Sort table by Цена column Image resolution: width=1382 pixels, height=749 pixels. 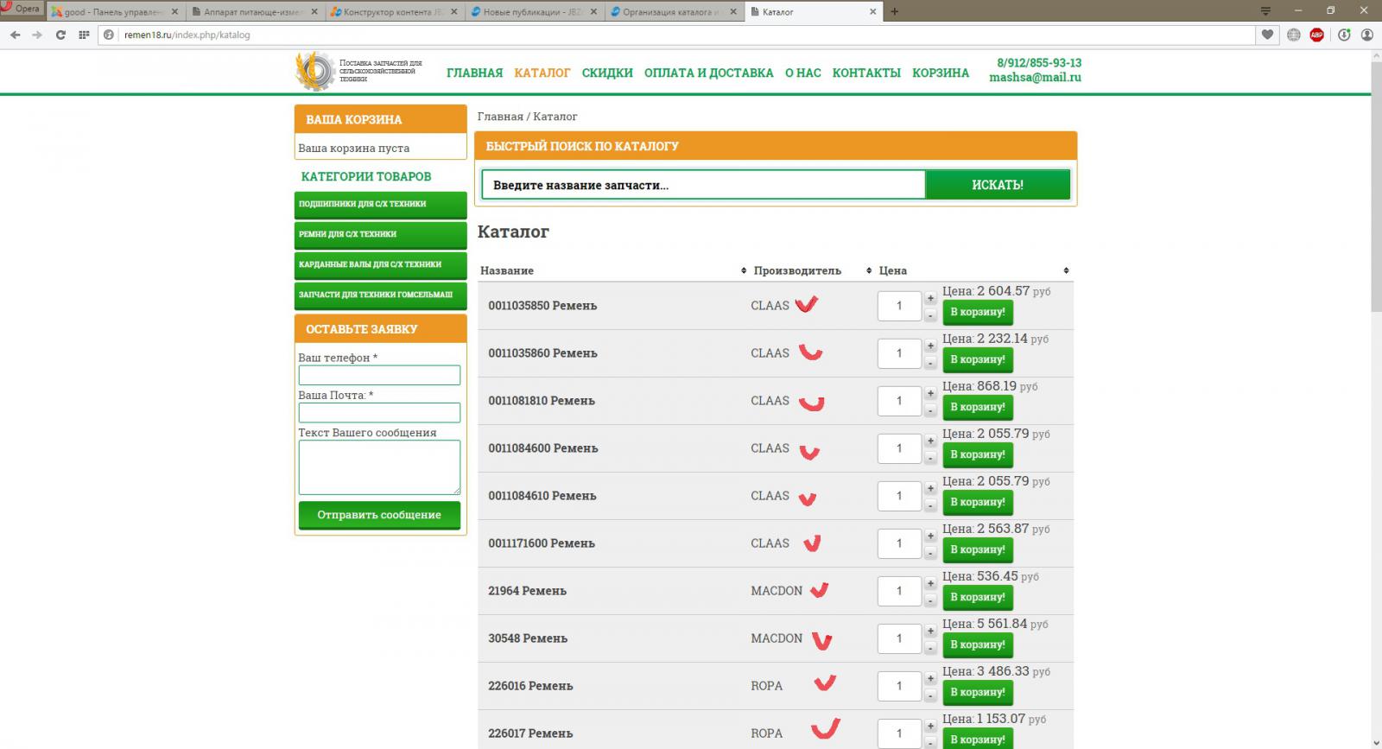click(1066, 270)
